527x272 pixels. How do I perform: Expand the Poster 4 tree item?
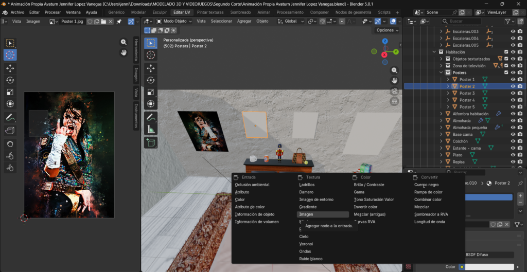tap(448, 100)
